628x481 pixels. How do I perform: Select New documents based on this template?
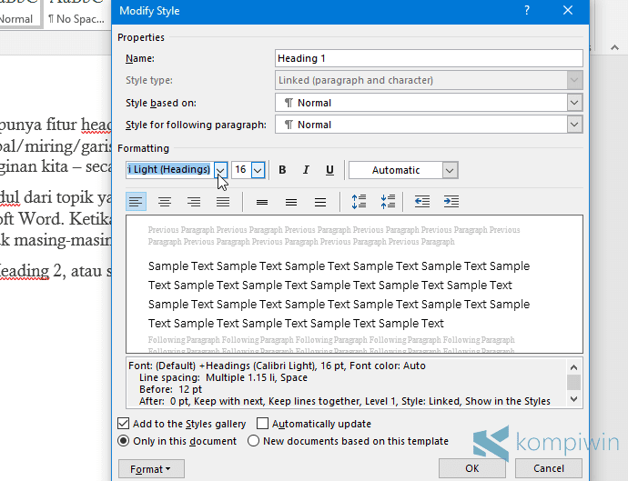253,441
